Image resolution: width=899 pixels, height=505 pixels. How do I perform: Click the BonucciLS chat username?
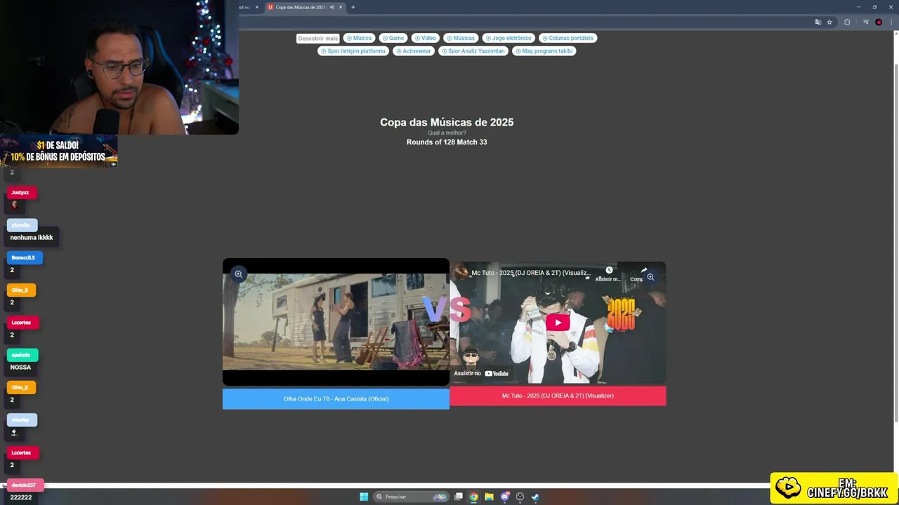click(24, 257)
